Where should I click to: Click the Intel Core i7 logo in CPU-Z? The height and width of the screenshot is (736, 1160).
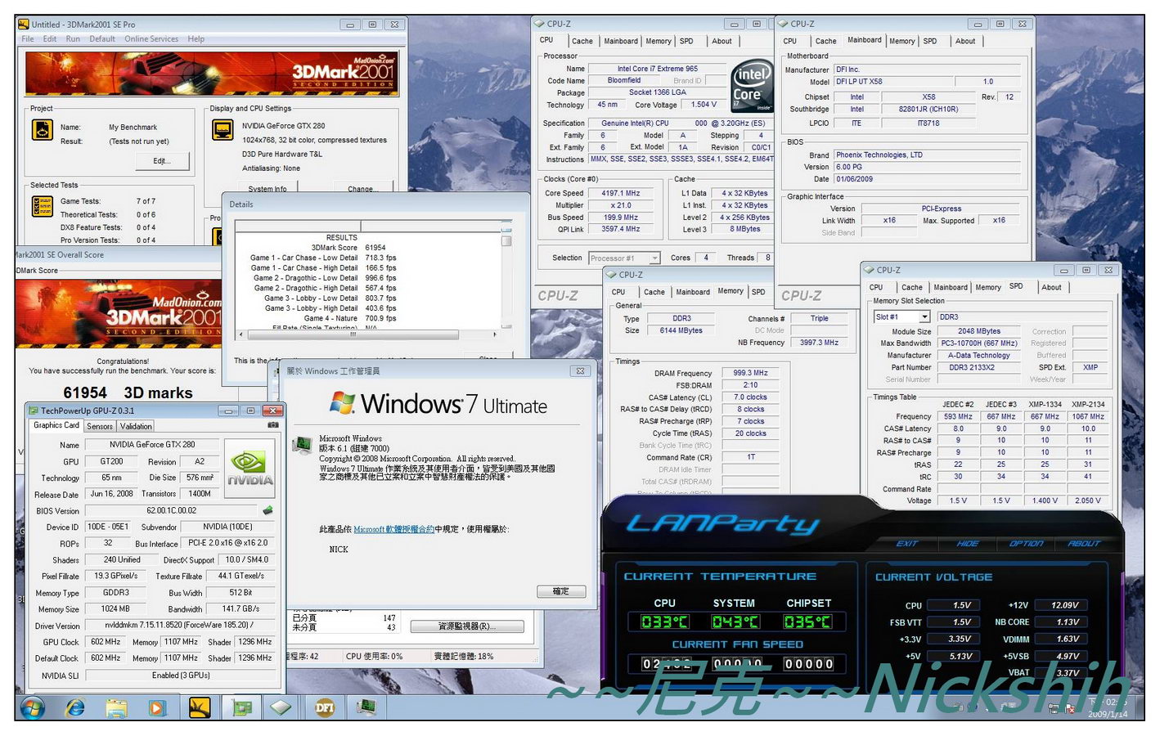tap(752, 84)
